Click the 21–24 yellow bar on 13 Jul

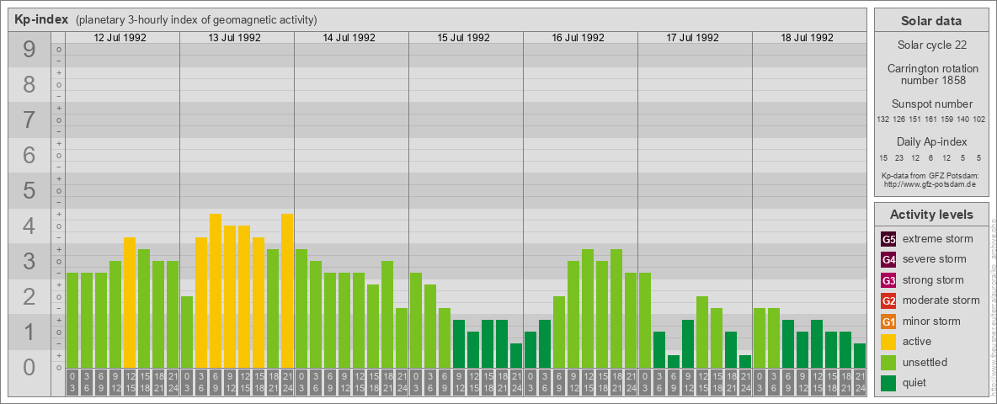coord(287,291)
